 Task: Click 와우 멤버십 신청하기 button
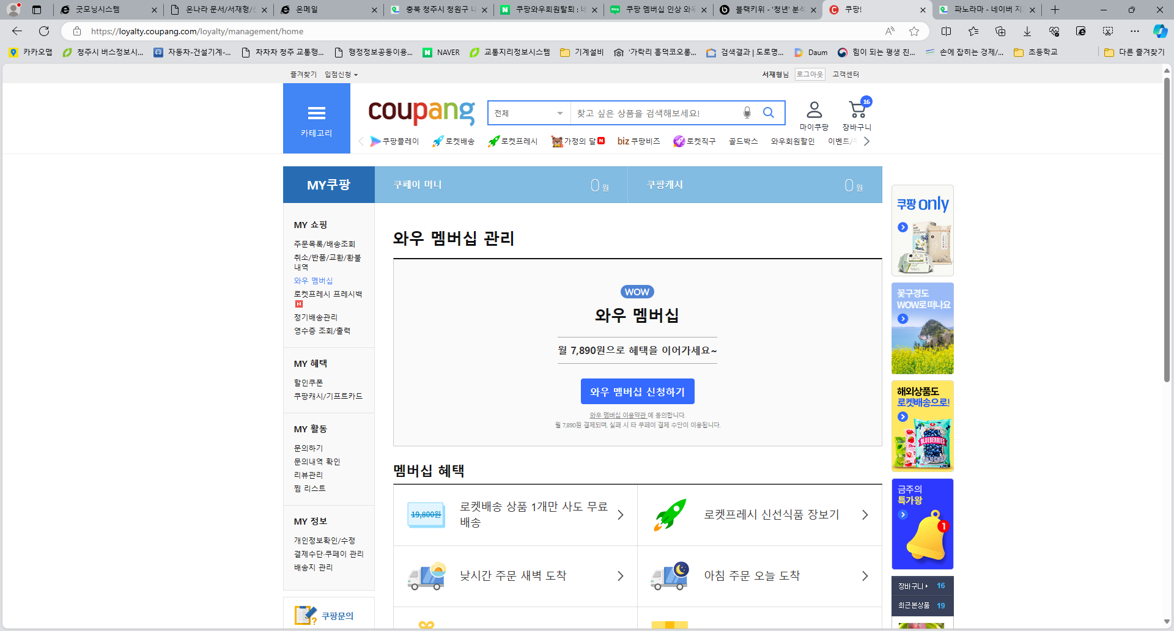pyautogui.click(x=637, y=391)
